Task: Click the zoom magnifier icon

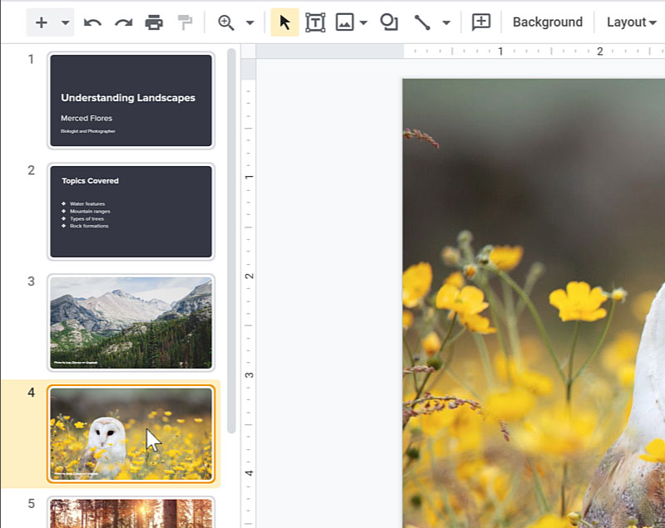Action: (x=225, y=22)
